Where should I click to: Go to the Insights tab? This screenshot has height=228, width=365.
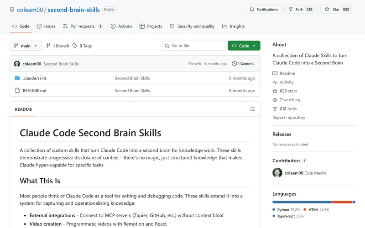[x=233, y=26]
